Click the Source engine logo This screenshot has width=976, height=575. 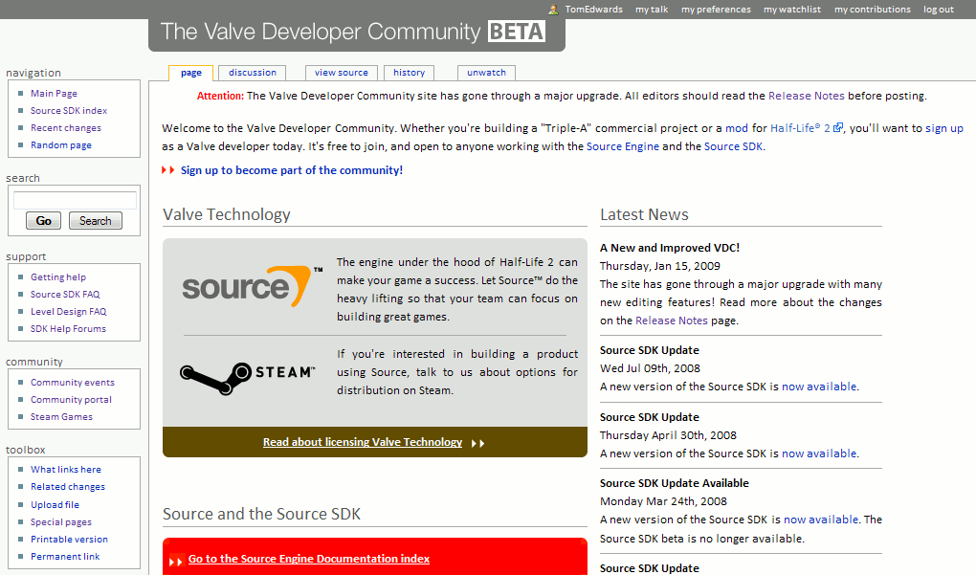253,287
